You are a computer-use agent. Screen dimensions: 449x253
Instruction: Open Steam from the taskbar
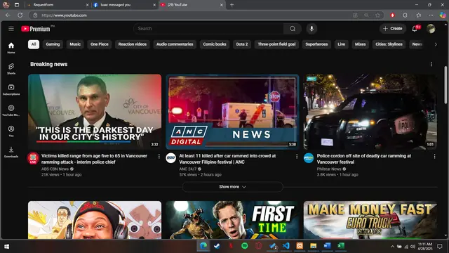217,246
